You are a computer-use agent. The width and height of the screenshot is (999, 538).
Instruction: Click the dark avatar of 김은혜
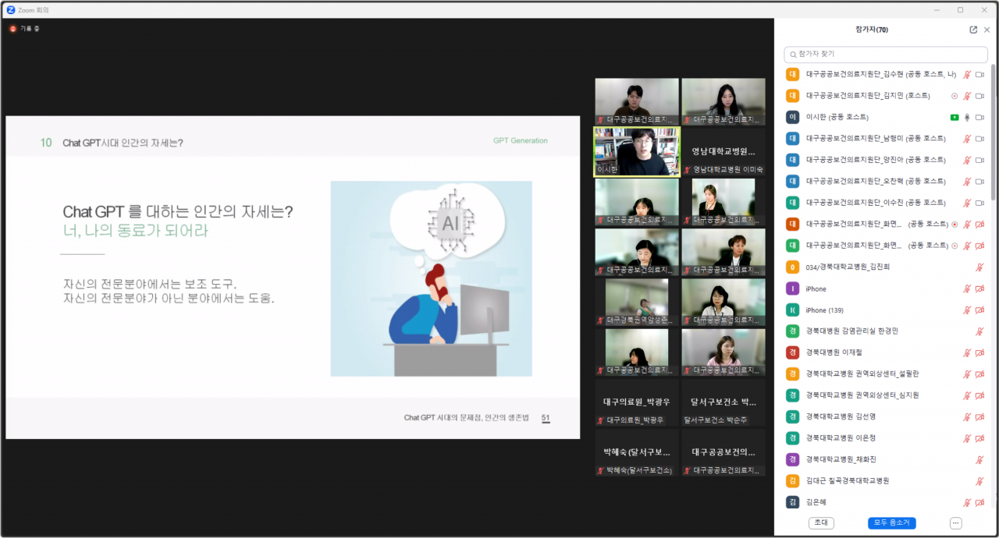[793, 502]
